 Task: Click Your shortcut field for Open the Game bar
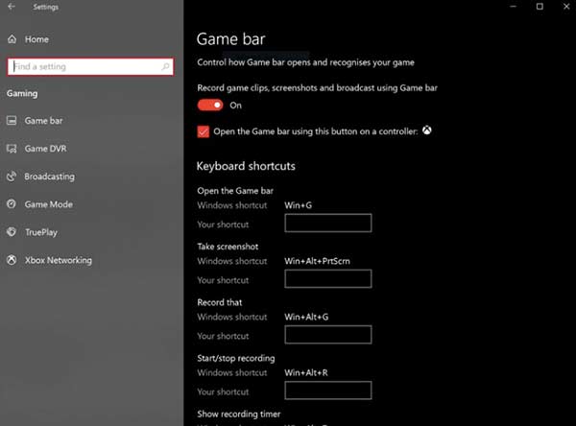pyautogui.click(x=328, y=223)
